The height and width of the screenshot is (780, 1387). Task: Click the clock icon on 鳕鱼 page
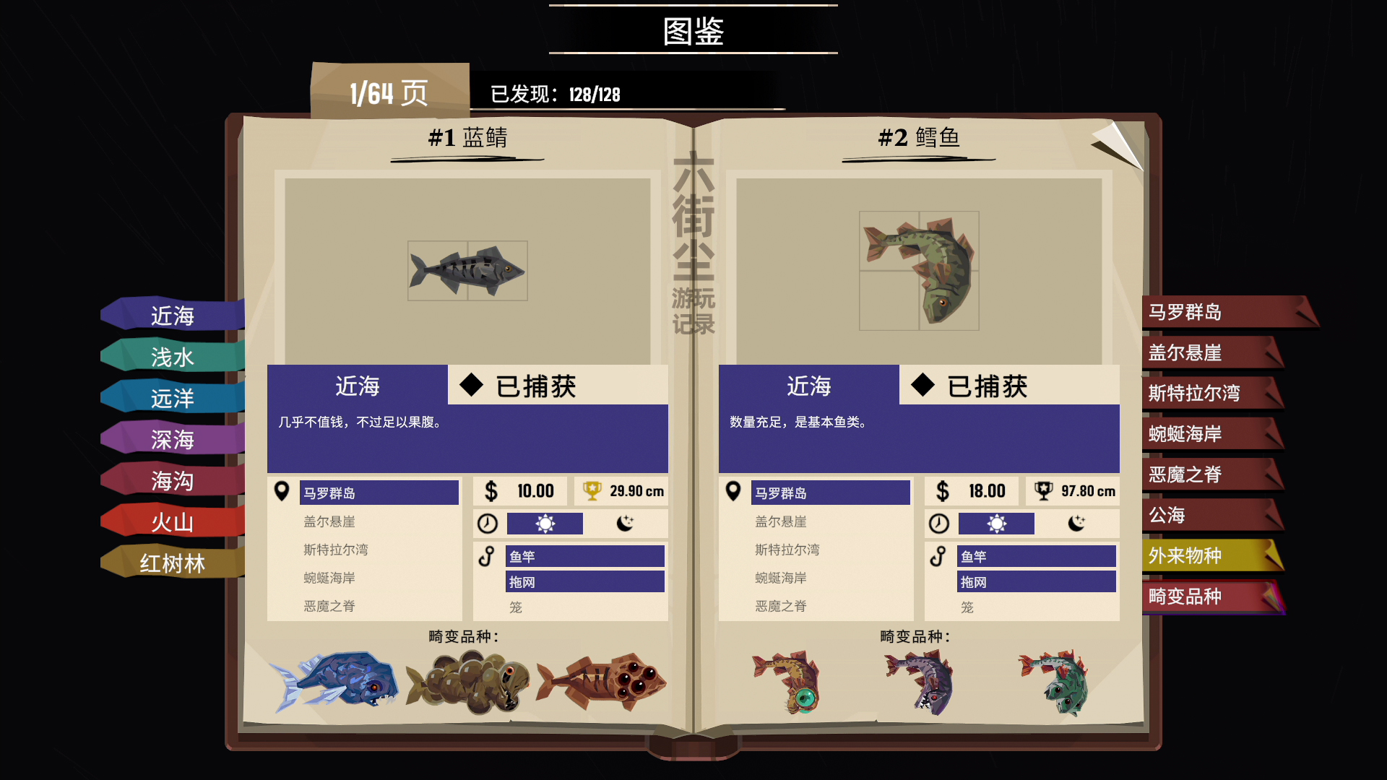coord(939,524)
